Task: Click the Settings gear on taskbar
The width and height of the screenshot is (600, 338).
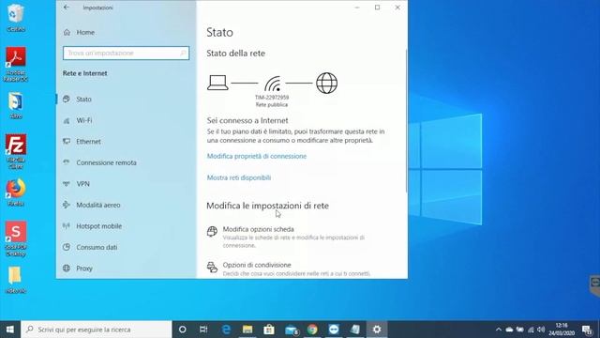Action: 377,330
